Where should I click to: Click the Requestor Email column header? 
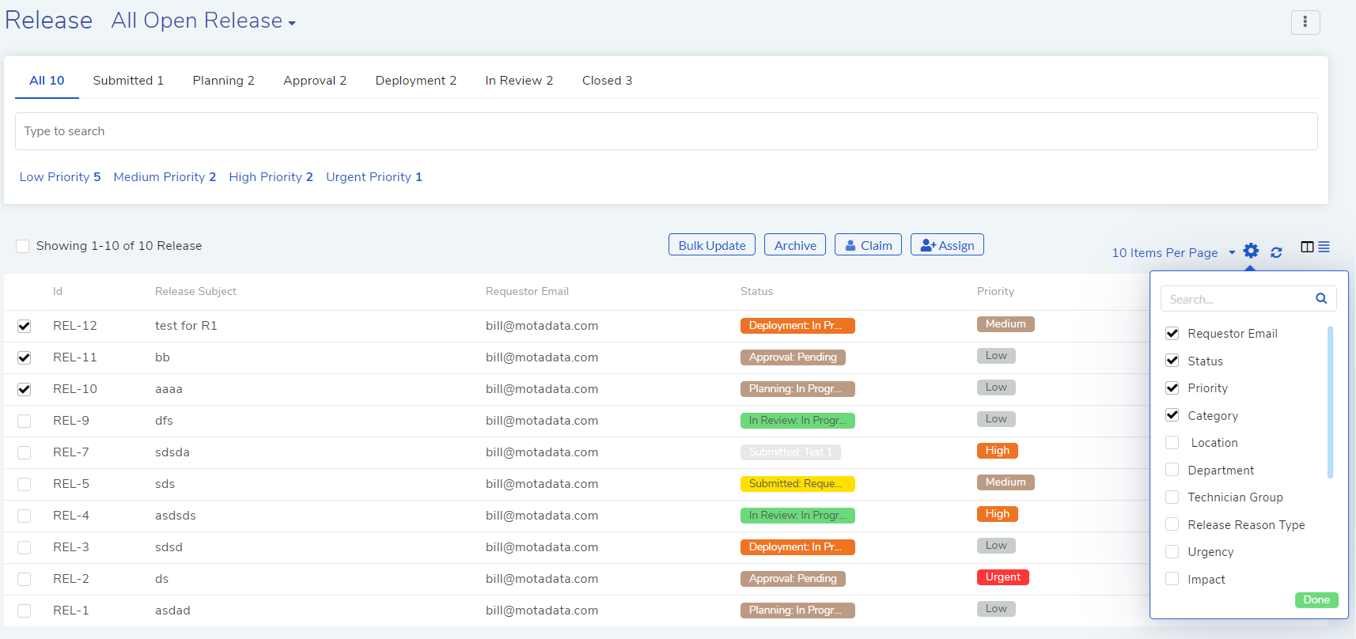527,291
